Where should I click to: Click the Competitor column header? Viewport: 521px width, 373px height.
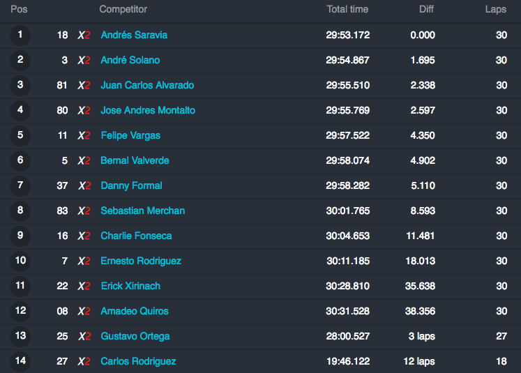click(123, 9)
